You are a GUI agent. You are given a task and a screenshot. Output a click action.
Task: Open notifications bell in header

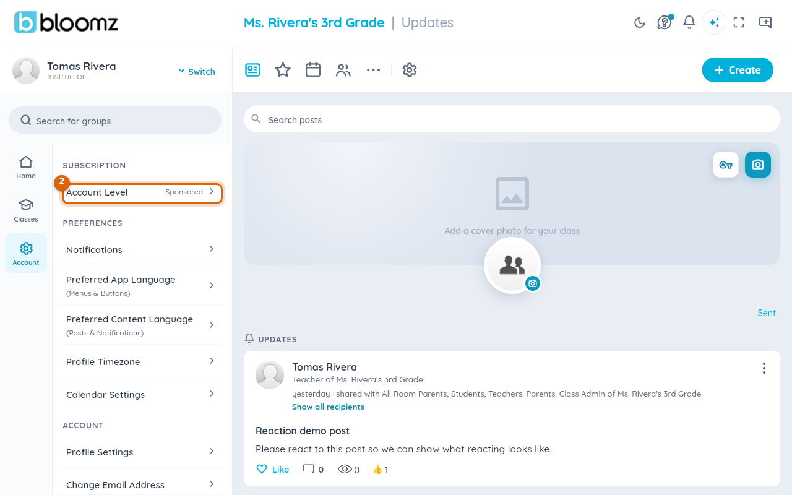click(x=689, y=23)
